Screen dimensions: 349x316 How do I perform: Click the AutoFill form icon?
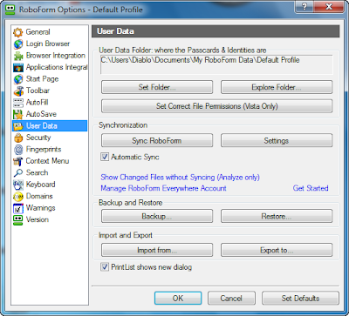tap(18, 103)
